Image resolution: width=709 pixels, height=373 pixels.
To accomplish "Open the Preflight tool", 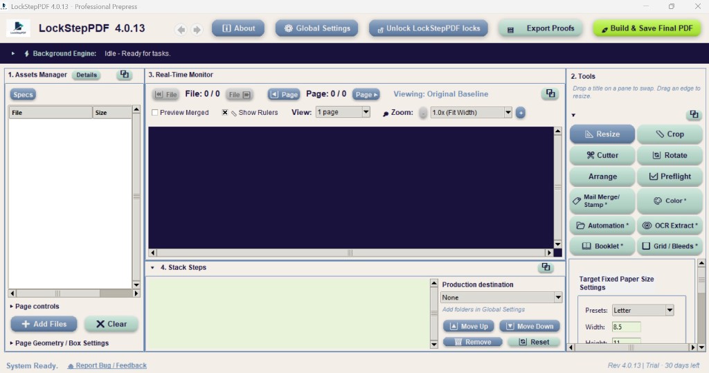I will pyautogui.click(x=670, y=176).
